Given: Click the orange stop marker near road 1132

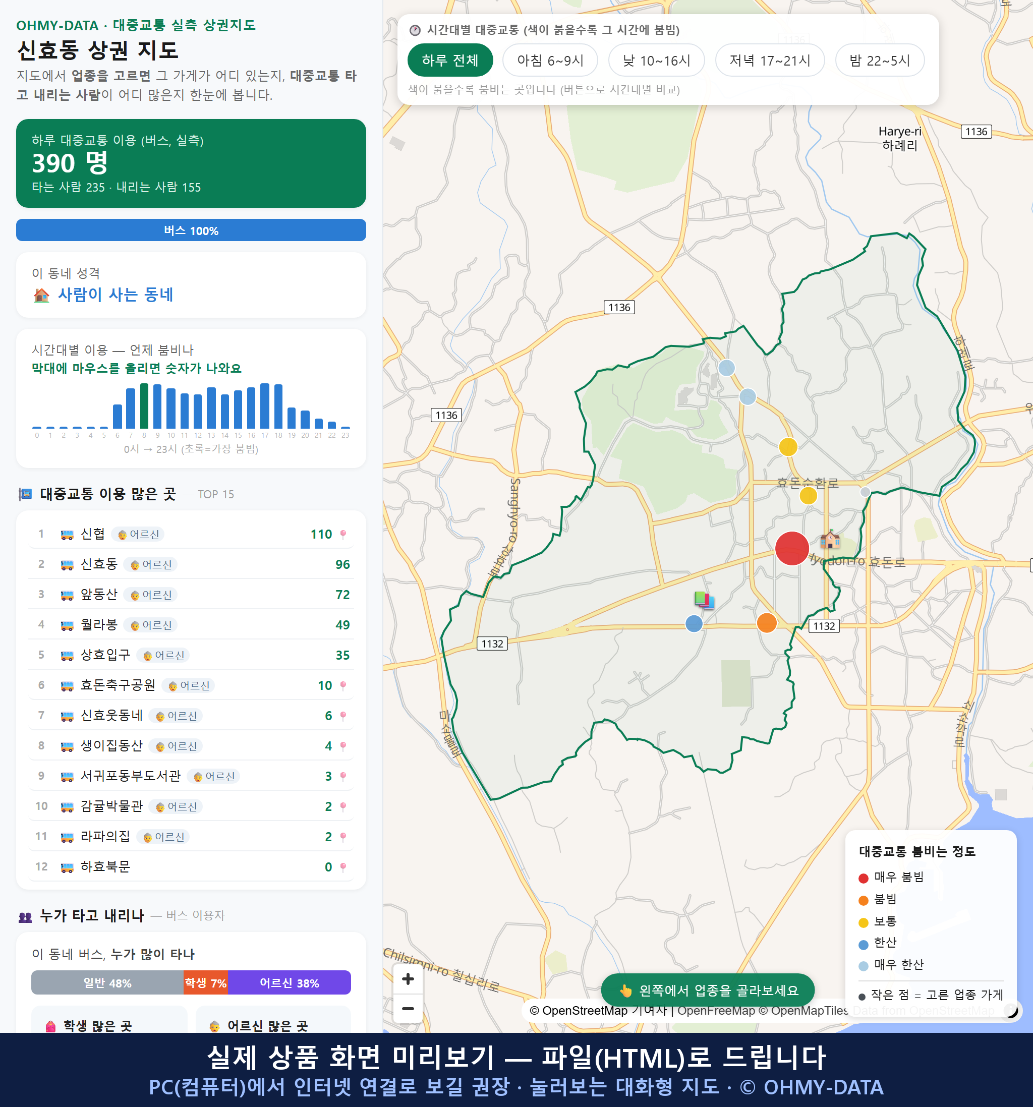Looking at the screenshot, I should click(766, 622).
